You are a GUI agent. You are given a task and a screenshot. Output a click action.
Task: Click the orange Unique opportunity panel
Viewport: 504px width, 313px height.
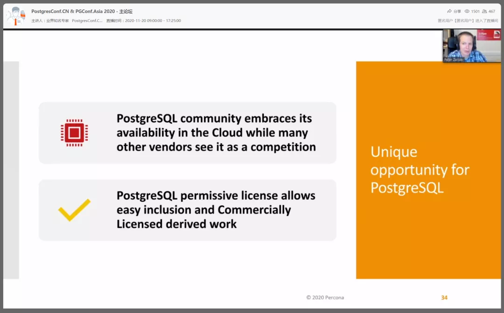click(x=428, y=170)
